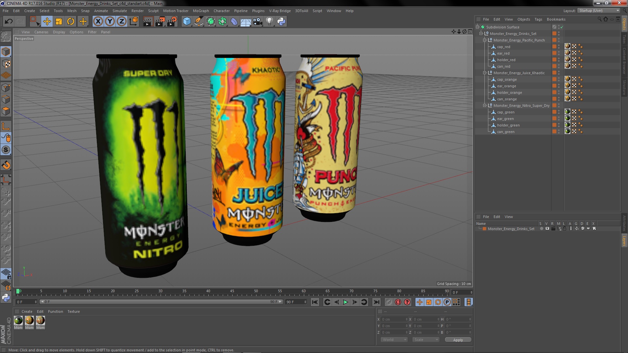
Task: Select the can_red object
Action: pos(504,66)
